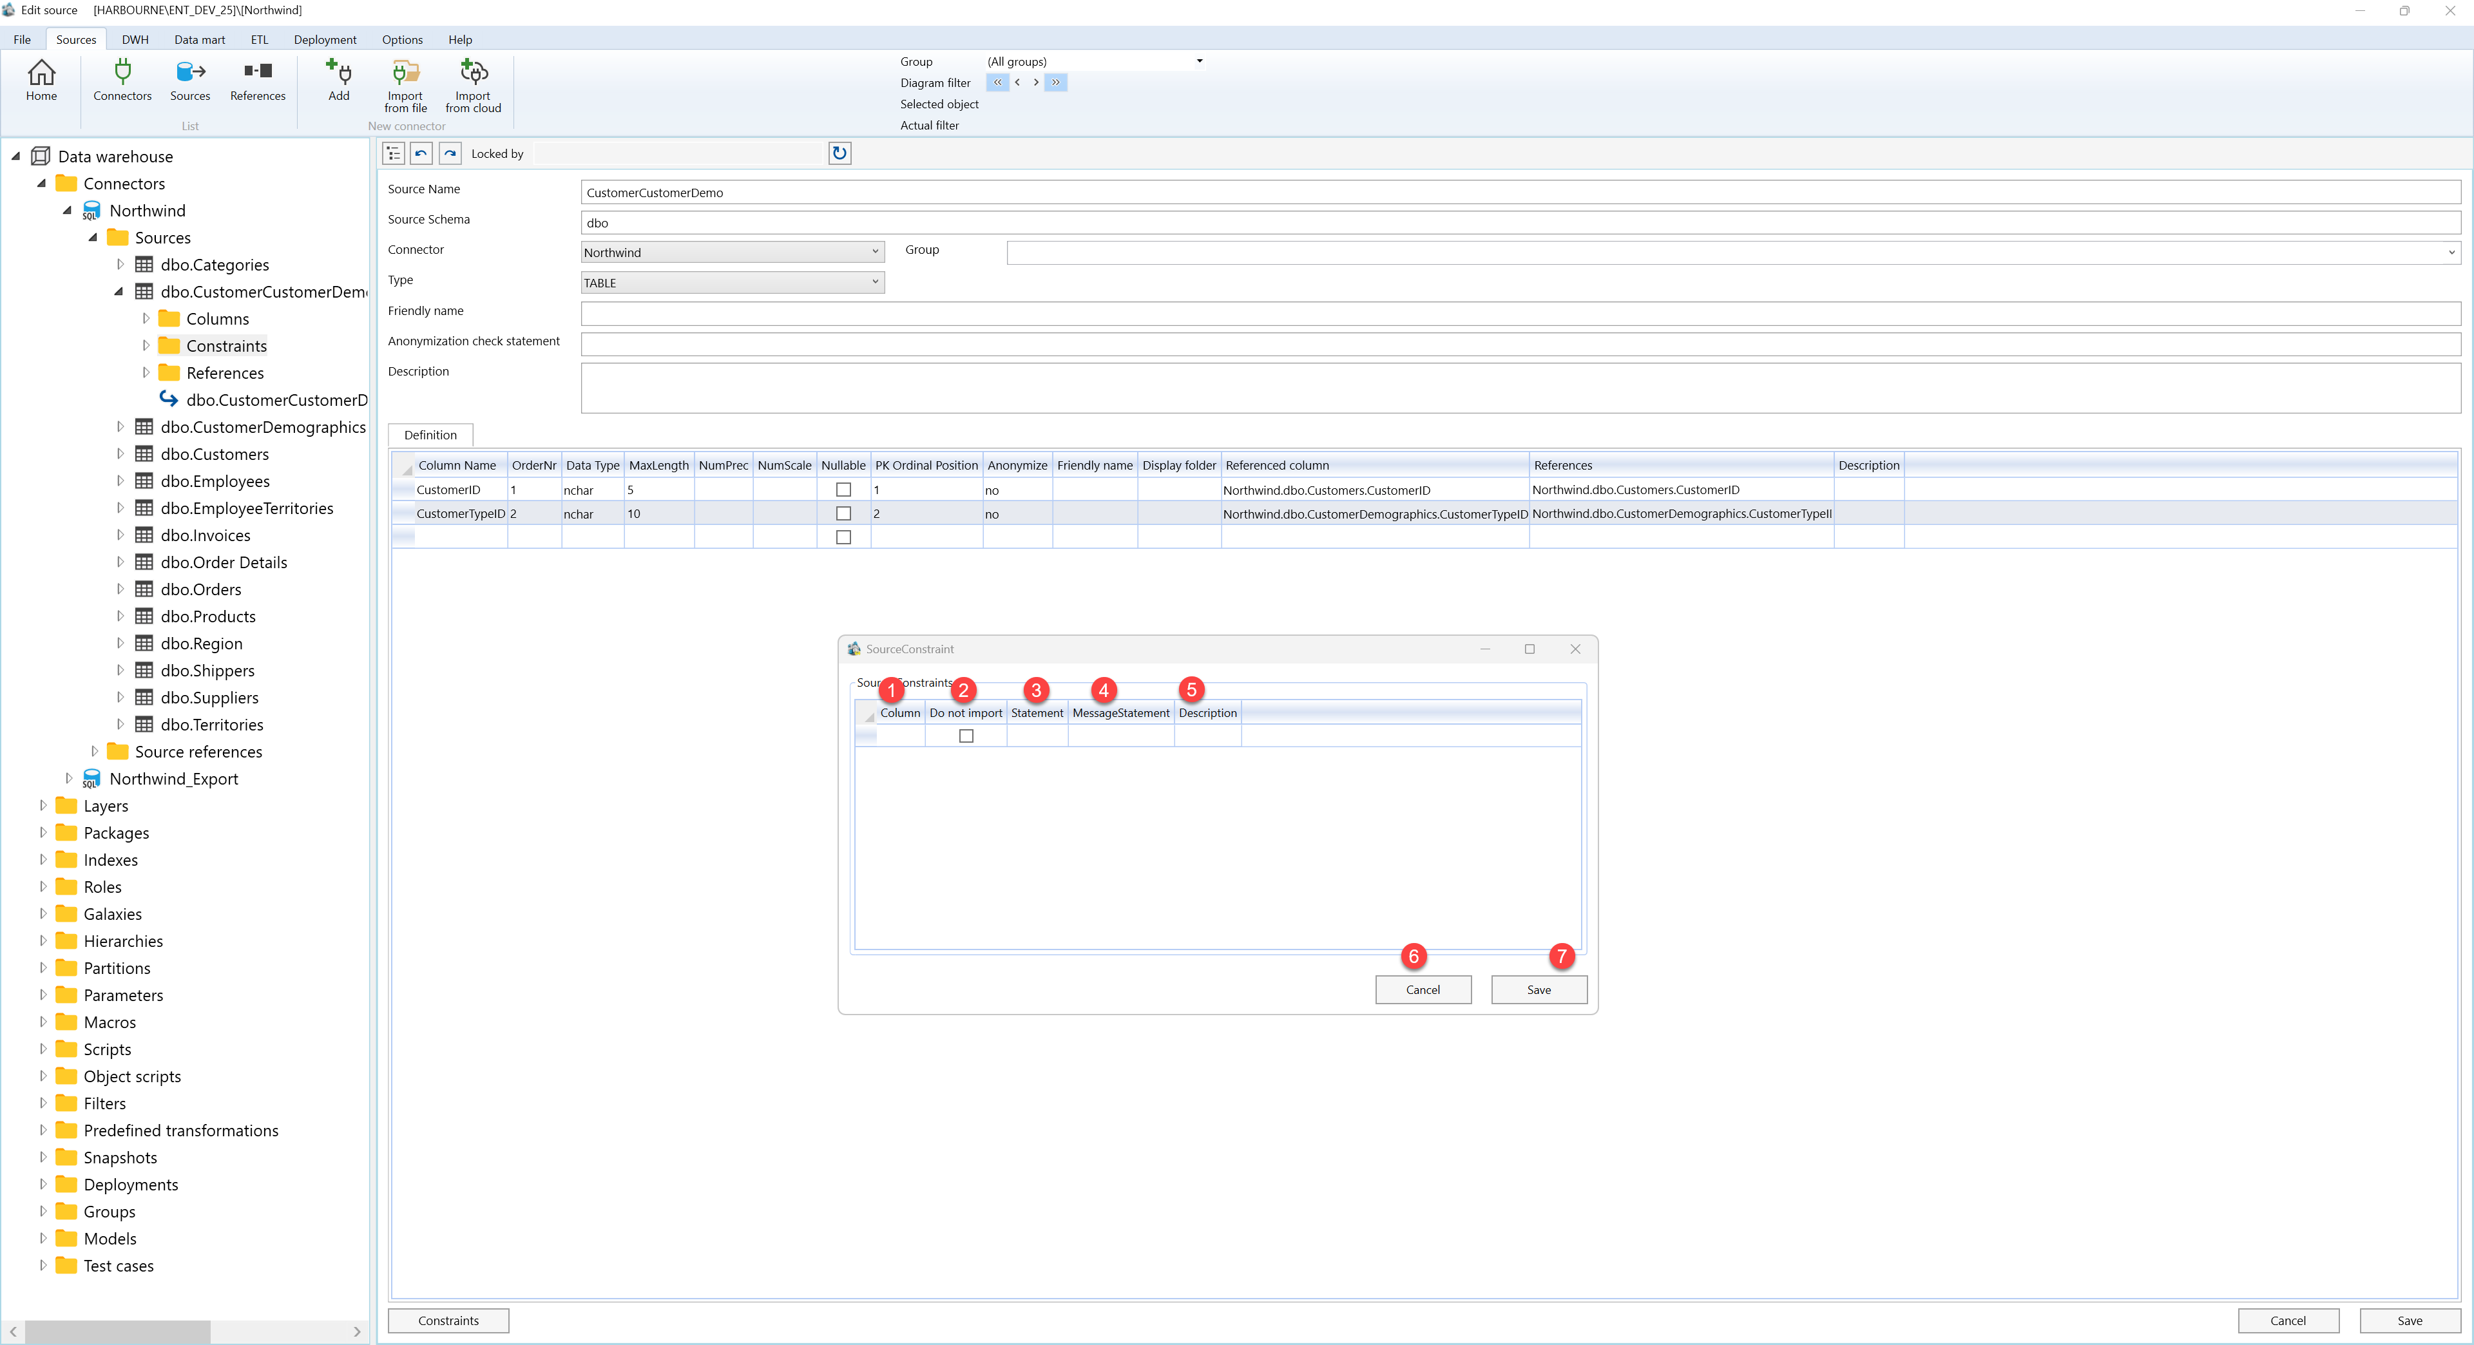The height and width of the screenshot is (1345, 2474).
Task: Select the Northwind_Export SQL connector icon
Action: pos(91,779)
